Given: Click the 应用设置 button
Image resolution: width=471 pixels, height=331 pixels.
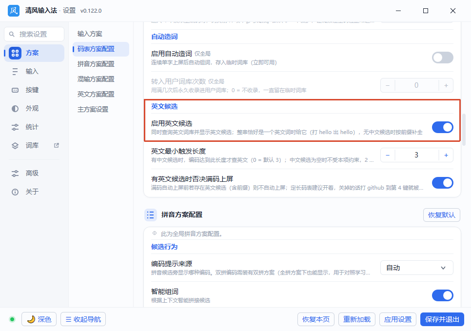Looking at the screenshot, I should [398, 319].
